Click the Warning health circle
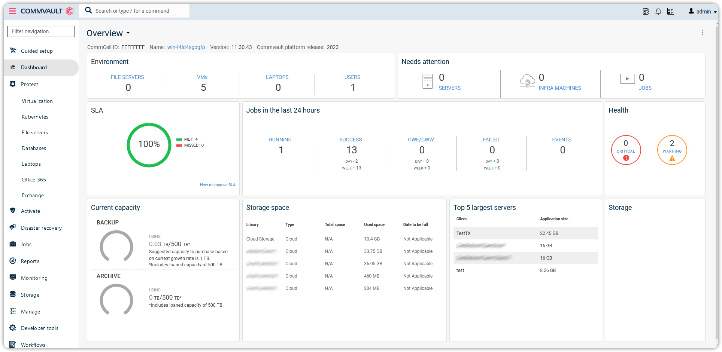This screenshot has width=722, height=352. tap(672, 150)
